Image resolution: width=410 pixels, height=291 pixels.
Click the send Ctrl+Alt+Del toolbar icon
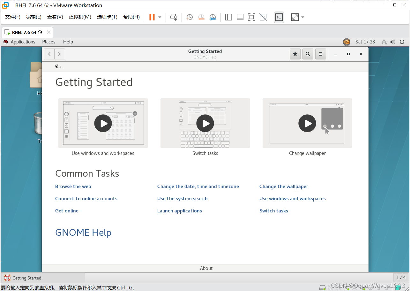[174, 17]
